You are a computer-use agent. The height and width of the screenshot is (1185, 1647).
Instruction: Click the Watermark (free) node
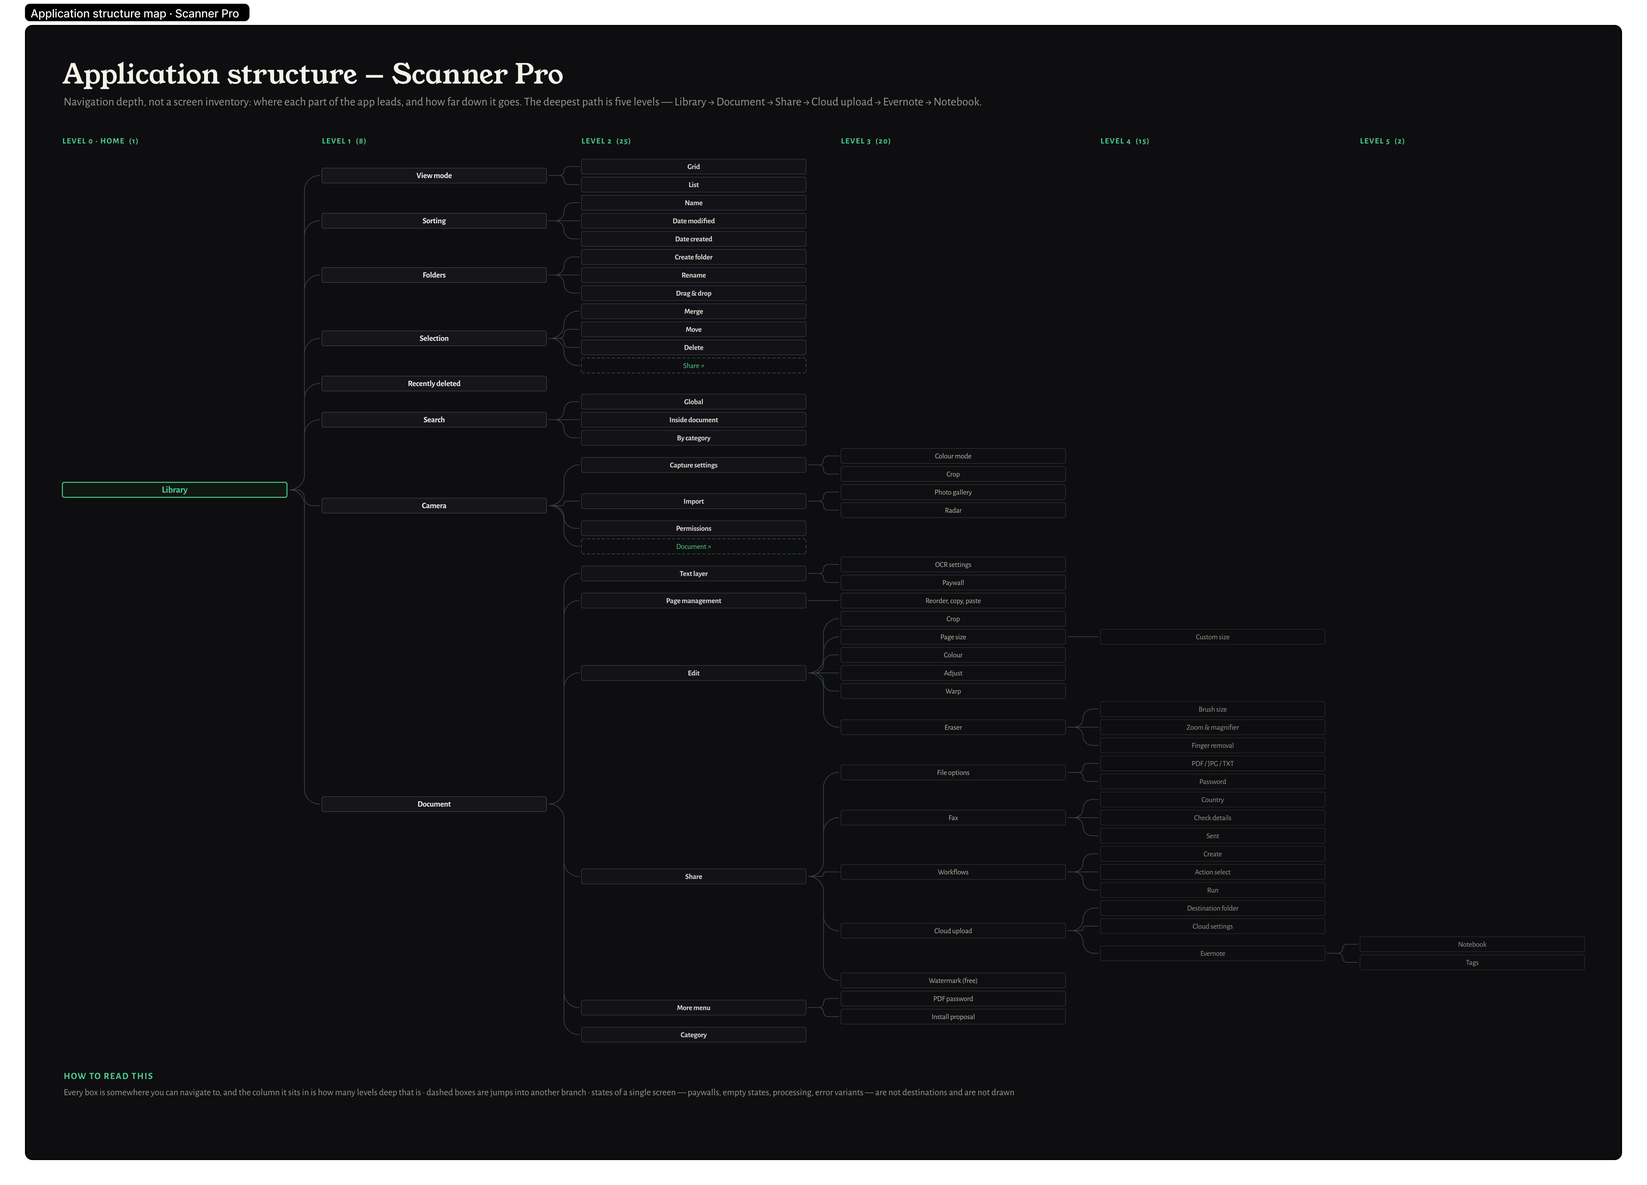(953, 980)
